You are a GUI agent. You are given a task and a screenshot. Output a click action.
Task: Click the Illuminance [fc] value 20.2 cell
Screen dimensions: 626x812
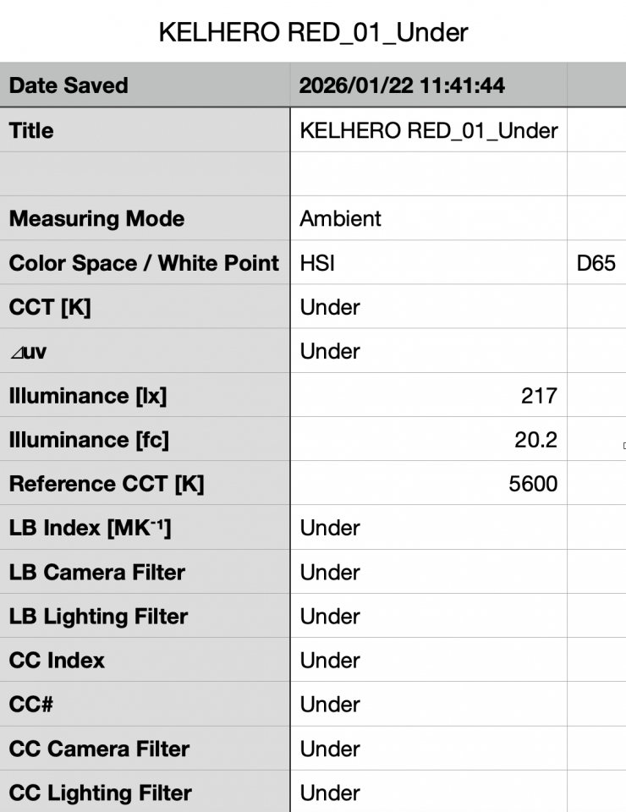pos(428,440)
